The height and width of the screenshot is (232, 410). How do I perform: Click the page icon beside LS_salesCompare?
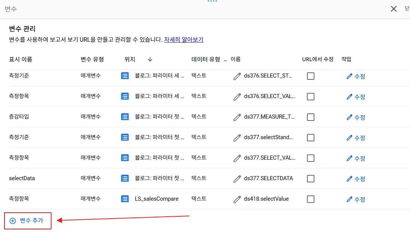pos(125,199)
